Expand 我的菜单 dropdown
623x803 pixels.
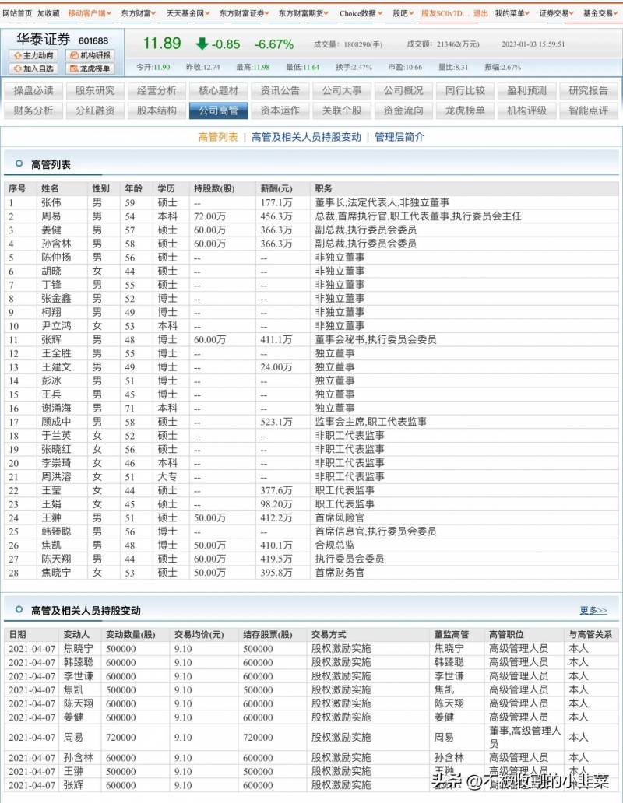[x=512, y=13]
